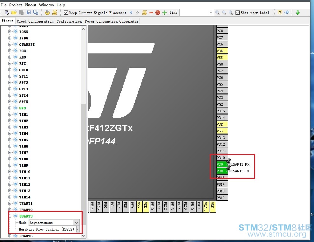Open the USART3 Mode Asynchronous dropdown
The height and width of the screenshot is (242, 314).
(x=77, y=223)
